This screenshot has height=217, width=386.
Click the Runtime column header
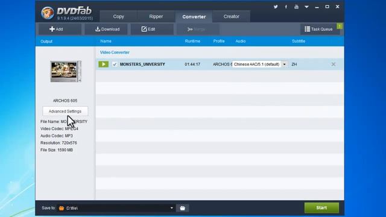tap(192, 41)
